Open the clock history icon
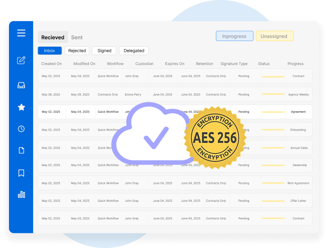Image resolution: width=328 pixels, height=248 pixels. coord(21,129)
